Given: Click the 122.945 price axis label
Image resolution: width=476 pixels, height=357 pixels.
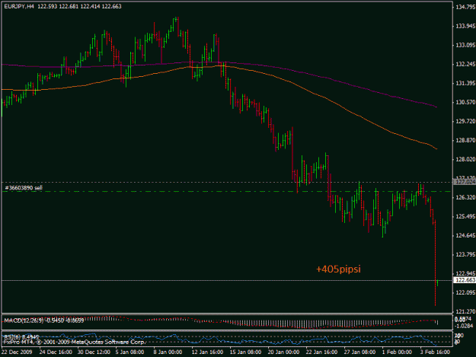Looking at the screenshot, I should coord(465,273).
